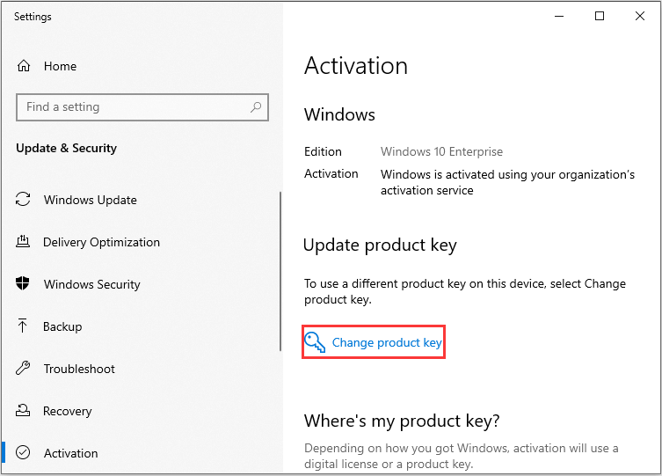Minimize the Settings window
Viewport: 662px width, 476px height.
tap(559, 16)
